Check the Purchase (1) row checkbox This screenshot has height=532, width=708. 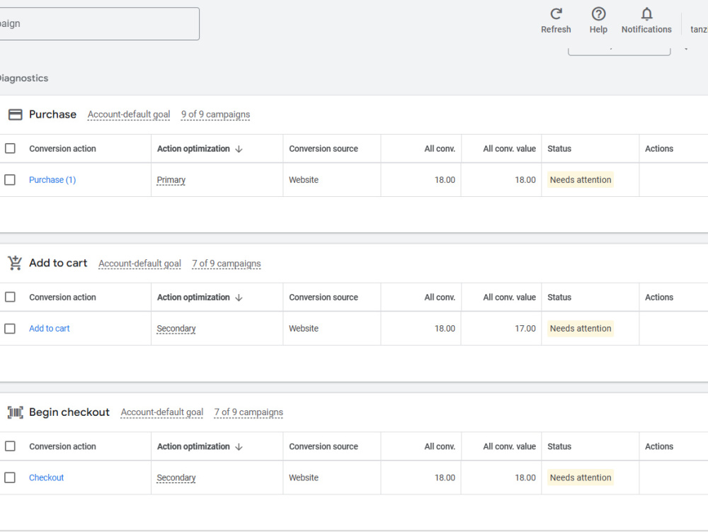tap(10, 180)
